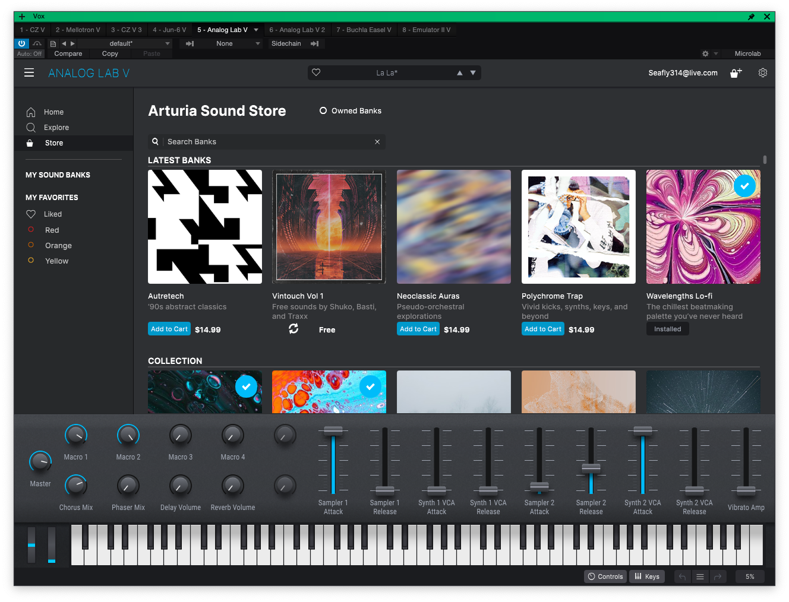Click the redo arrow in bottom bar
Image resolution: width=789 pixels, height=602 pixels.
(718, 576)
